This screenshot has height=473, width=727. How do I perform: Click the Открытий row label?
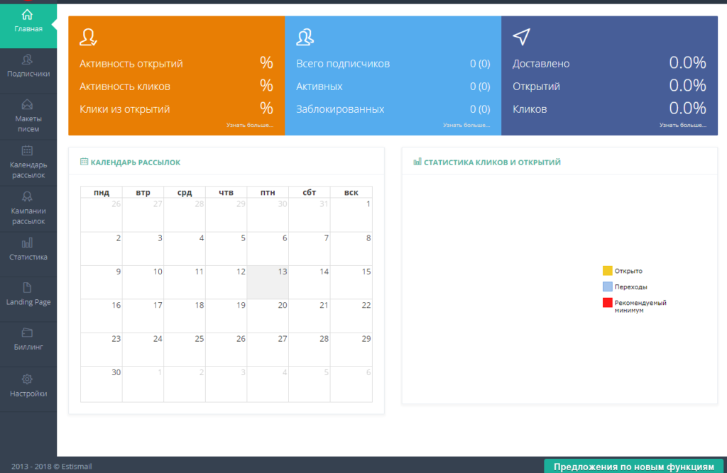point(536,87)
